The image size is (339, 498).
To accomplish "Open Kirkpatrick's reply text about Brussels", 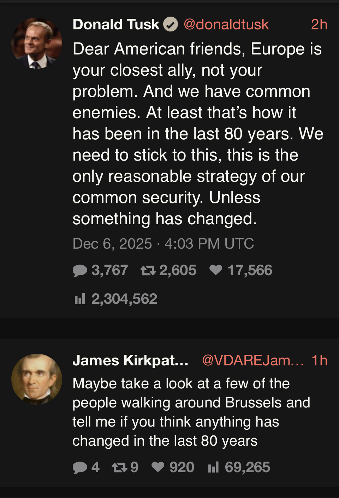I will [191, 412].
